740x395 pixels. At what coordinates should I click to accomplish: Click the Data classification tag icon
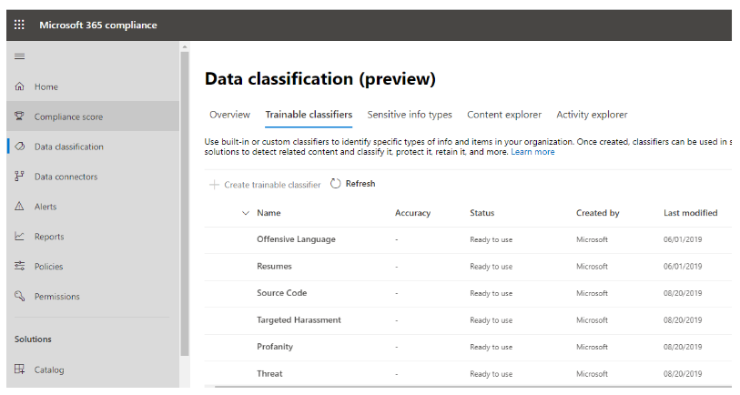click(19, 147)
